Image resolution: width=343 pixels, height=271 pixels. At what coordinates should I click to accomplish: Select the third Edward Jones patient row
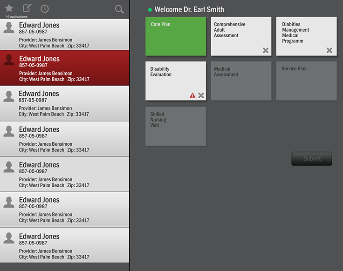point(65,103)
